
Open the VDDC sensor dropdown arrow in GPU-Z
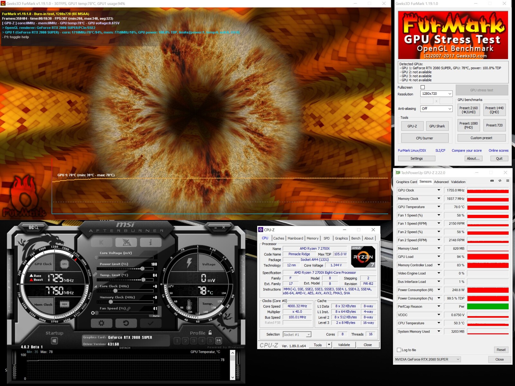tap(438, 315)
